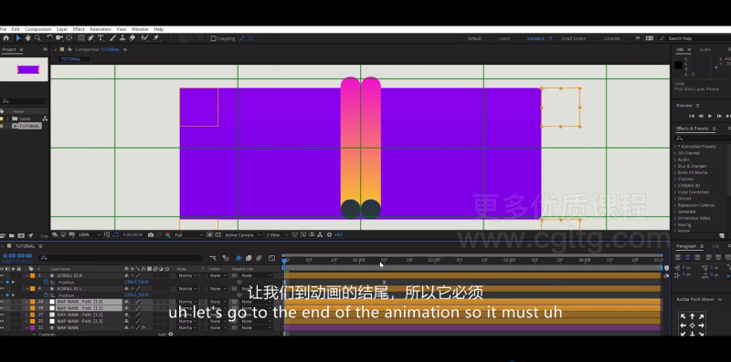Select the Zoom magnifier tool
This screenshot has height=362, width=731.
(37, 38)
